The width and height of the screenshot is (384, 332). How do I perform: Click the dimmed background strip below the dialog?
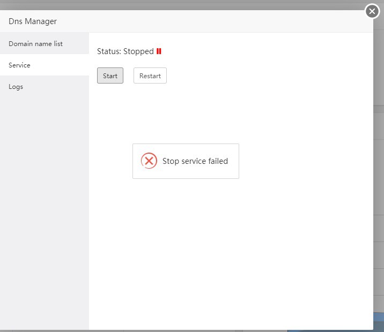pos(161,330)
